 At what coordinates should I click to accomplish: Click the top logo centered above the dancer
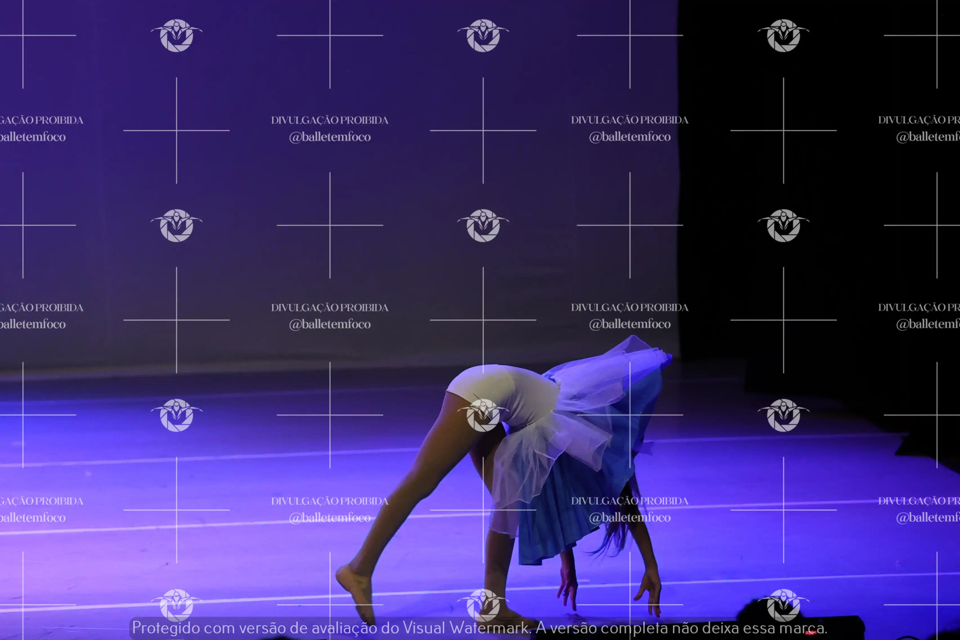click(483, 35)
